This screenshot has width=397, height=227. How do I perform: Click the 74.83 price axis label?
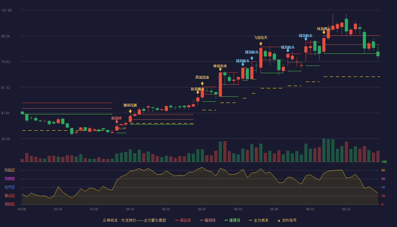(x=6, y=62)
